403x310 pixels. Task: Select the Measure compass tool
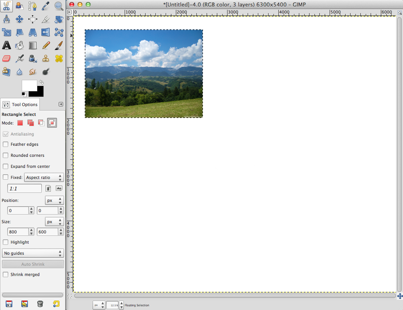pos(7,19)
